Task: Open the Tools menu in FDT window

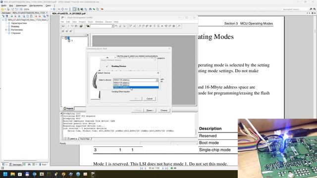Action: (90, 22)
